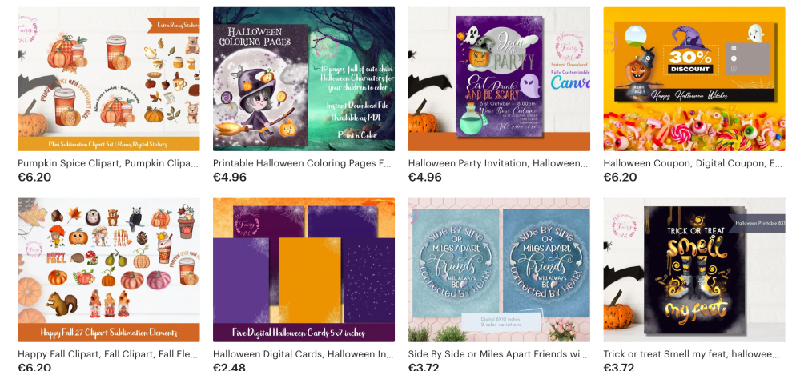Click the €4.96 price under Party Invitation
The width and height of the screenshot is (800, 371).
coord(425,178)
